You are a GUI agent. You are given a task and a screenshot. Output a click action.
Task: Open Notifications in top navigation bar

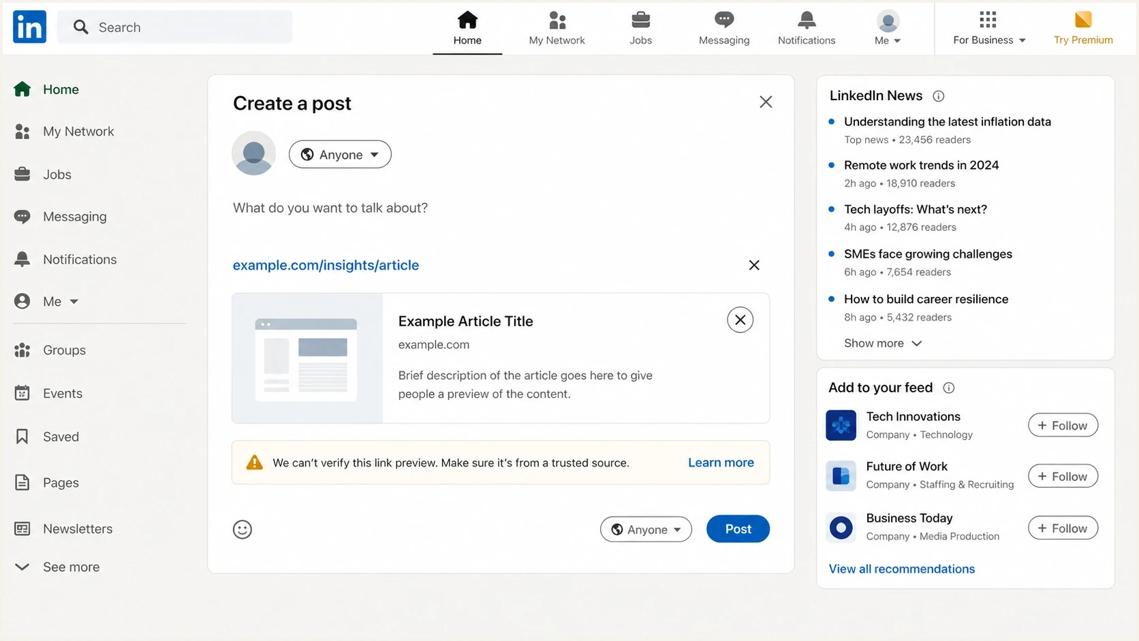807,28
